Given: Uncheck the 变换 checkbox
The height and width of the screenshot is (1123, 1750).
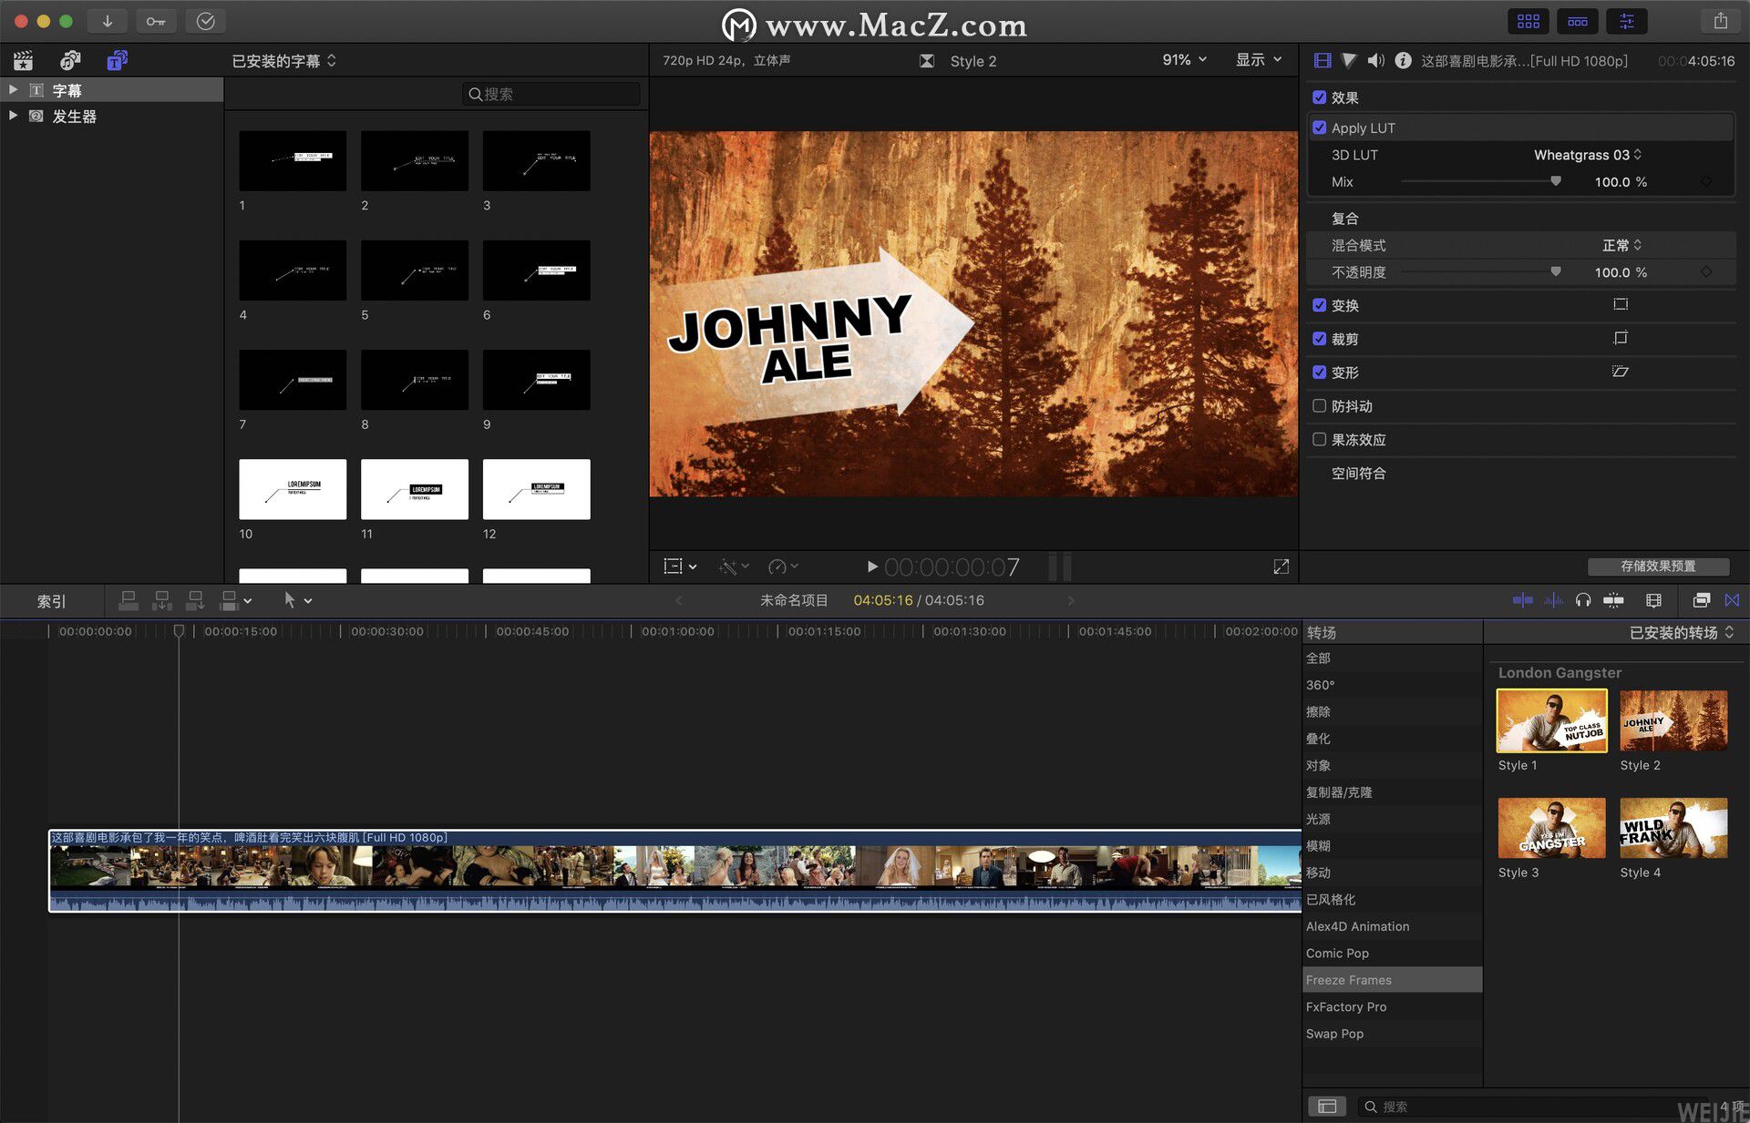Looking at the screenshot, I should click(x=1319, y=305).
